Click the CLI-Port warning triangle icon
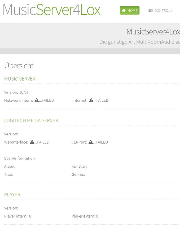The width and height of the screenshot is (180, 226). pyautogui.click(x=91, y=142)
